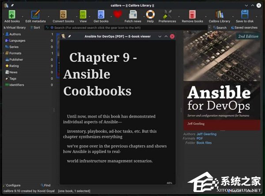Expand Authors in tag browser
The width and height of the screenshot is (265, 196).
(3, 34)
